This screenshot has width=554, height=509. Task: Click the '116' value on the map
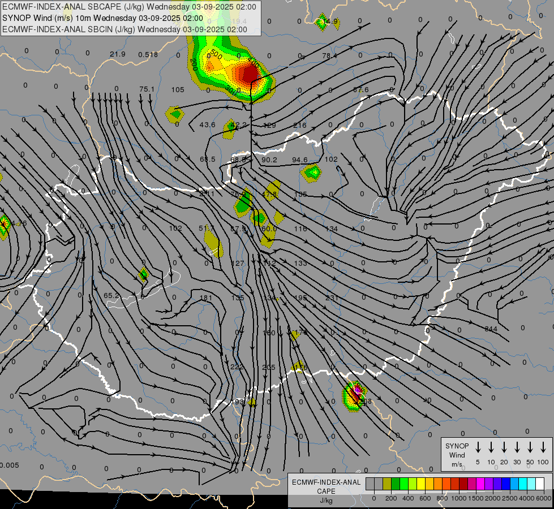300,229
